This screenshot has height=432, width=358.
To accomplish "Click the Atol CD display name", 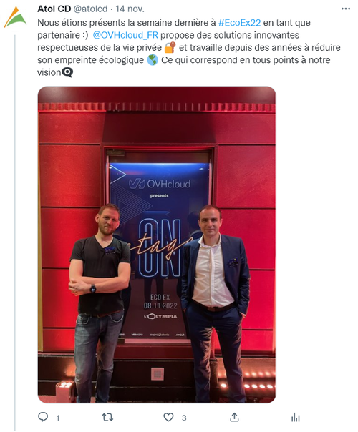I will pos(54,9).
